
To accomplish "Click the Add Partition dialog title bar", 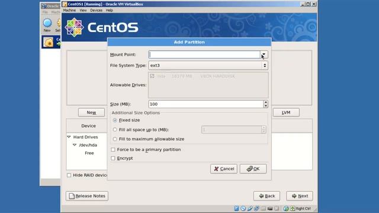I will coord(189,42).
